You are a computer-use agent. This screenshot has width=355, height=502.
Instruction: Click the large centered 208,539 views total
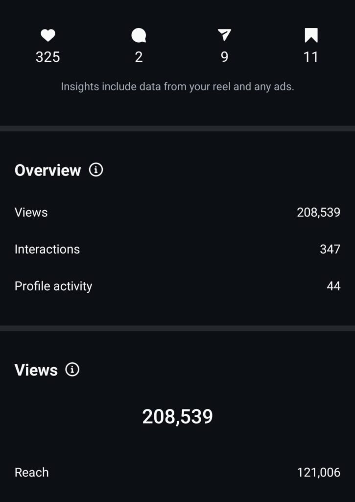177,417
